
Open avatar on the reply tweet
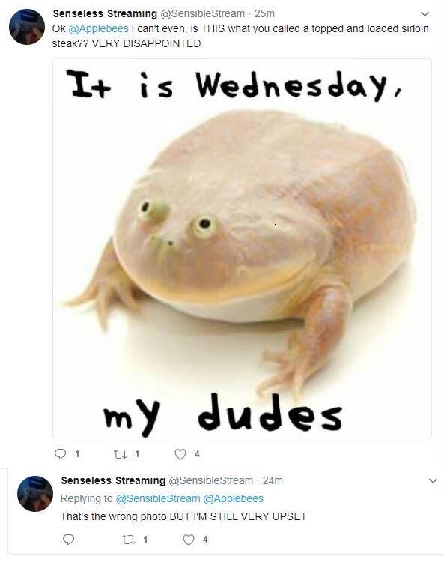click(35, 494)
